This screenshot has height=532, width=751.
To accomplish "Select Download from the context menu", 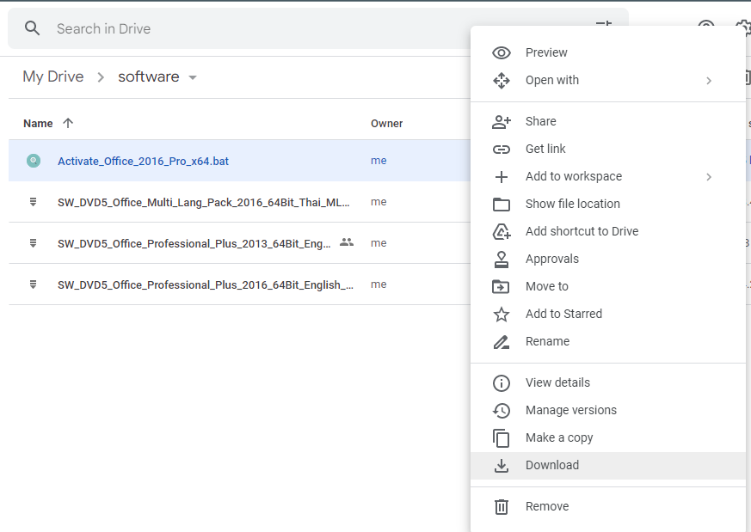I will [608, 466].
